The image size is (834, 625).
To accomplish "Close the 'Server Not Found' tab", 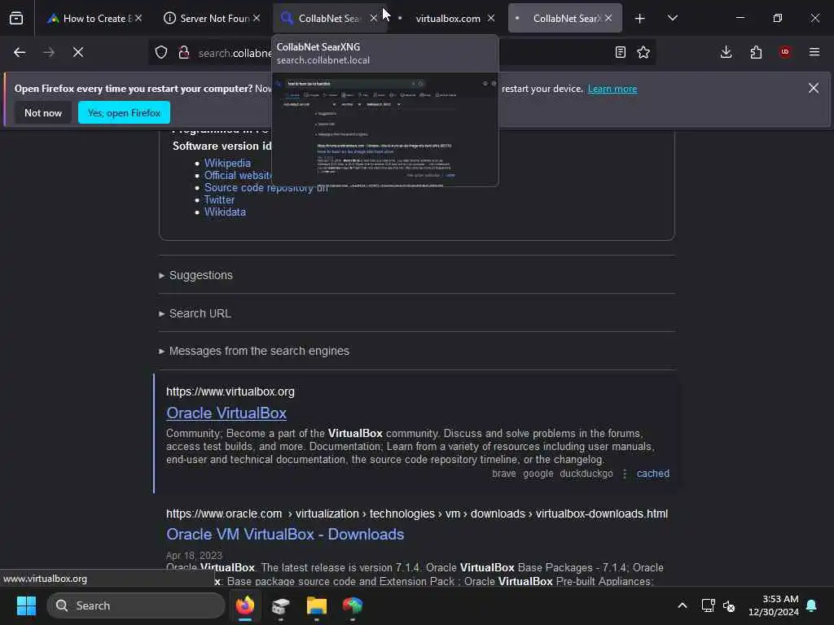I will 257,18.
